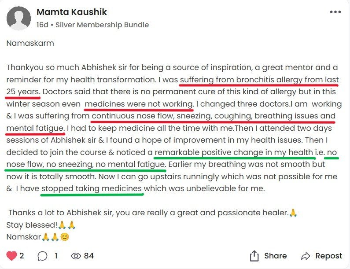The height and width of the screenshot is (269, 350).
Task: Click the Repost text label
Action: pos(328,256)
